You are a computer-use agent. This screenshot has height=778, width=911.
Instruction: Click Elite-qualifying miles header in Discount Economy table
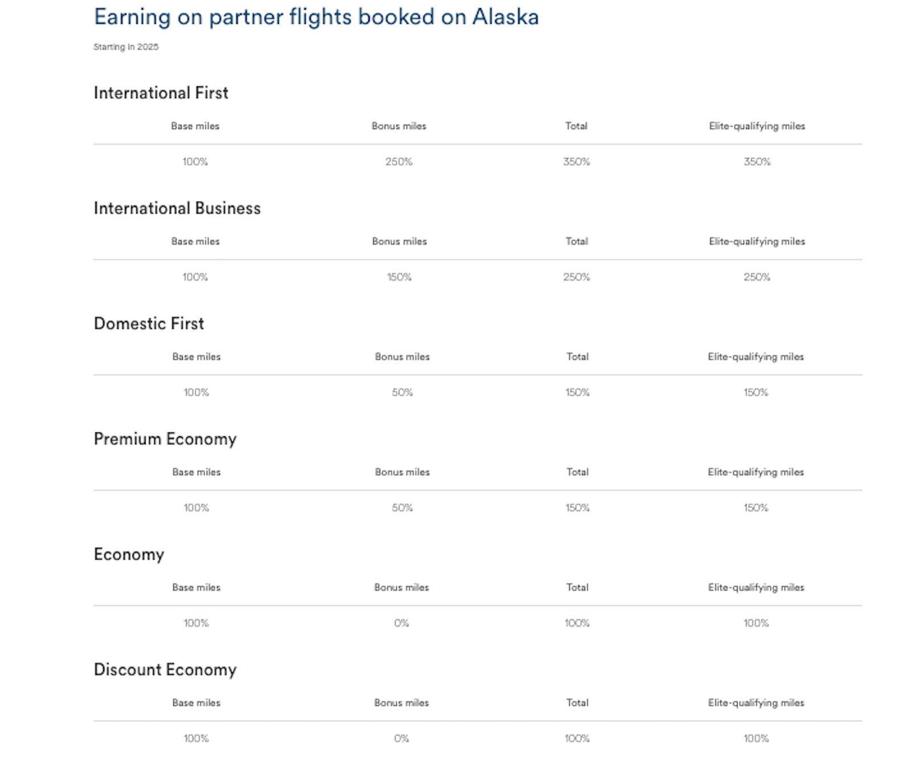[756, 703]
